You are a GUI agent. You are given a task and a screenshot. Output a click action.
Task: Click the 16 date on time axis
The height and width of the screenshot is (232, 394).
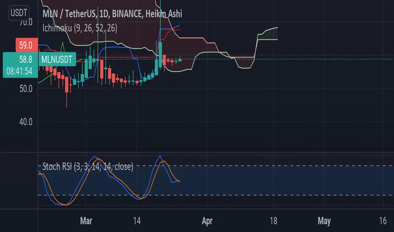[383, 221]
